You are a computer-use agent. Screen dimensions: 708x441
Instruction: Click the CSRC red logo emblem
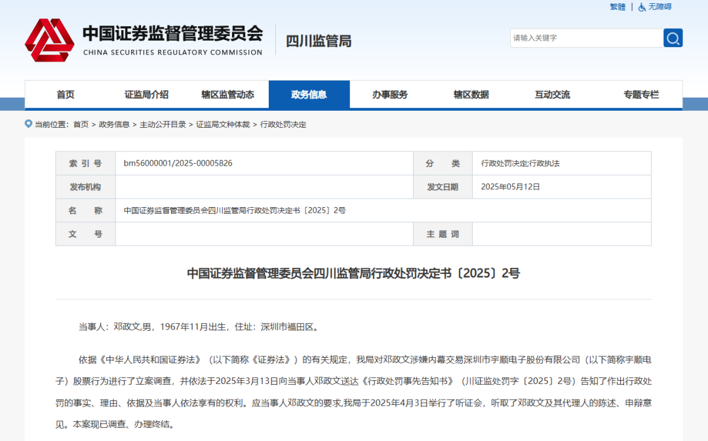tap(50, 40)
